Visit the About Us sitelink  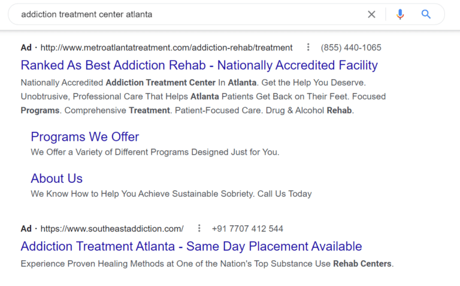pos(57,178)
